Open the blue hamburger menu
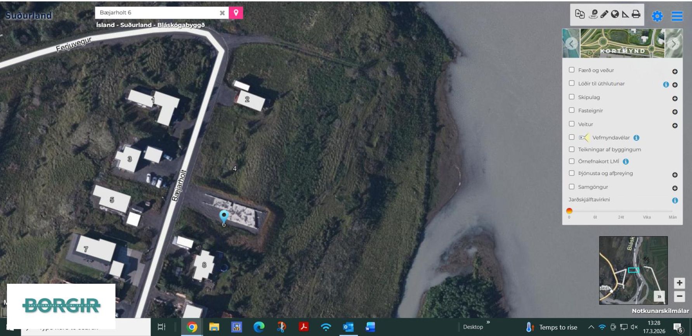 [x=677, y=16]
